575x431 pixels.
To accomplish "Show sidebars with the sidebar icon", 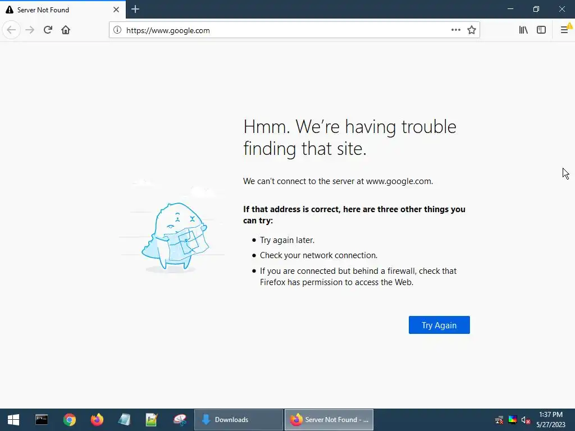I will click(x=541, y=30).
